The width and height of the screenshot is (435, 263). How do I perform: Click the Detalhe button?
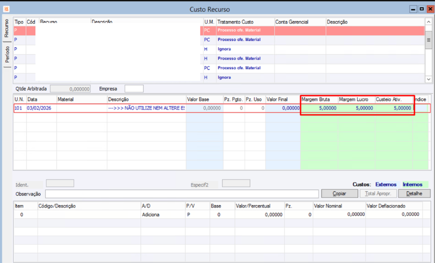point(414,194)
